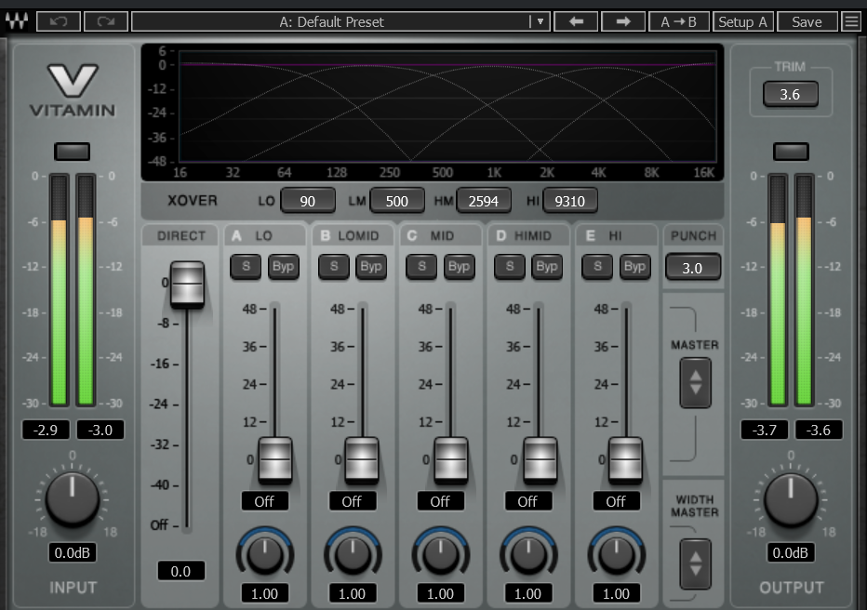
Task: Click the output peak readout -3.7
Action: 764,430
